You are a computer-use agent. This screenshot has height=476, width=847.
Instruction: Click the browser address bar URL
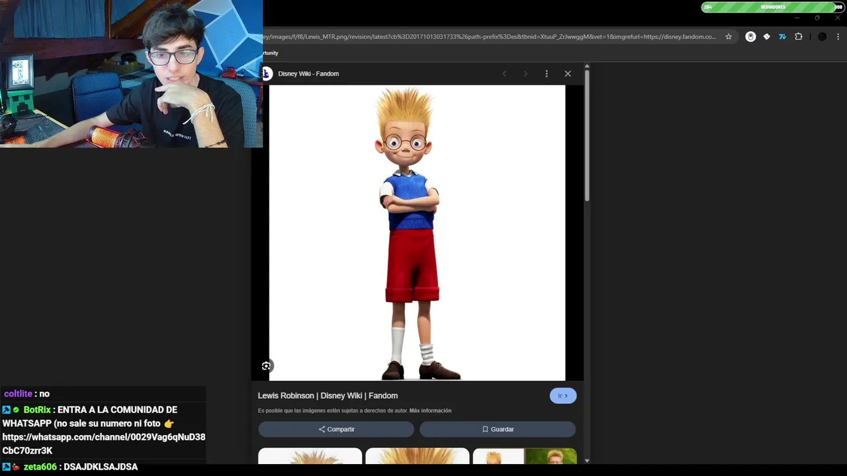[489, 37]
